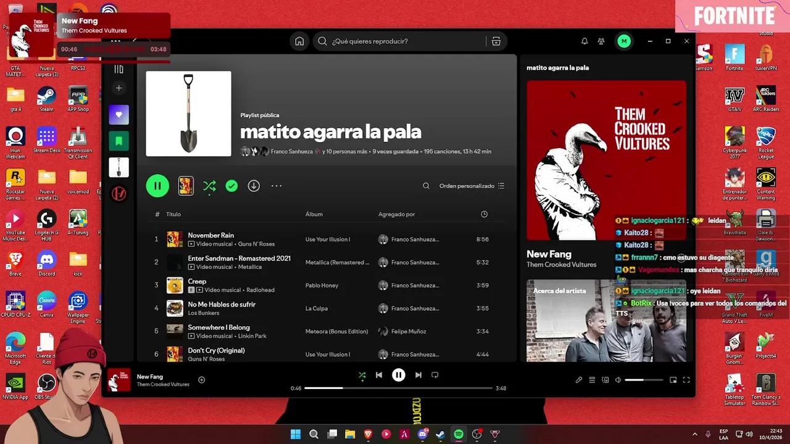Viewport: 790px width, 444px height.
Task: Click the 'Título' column header
Action: pyautogui.click(x=173, y=214)
